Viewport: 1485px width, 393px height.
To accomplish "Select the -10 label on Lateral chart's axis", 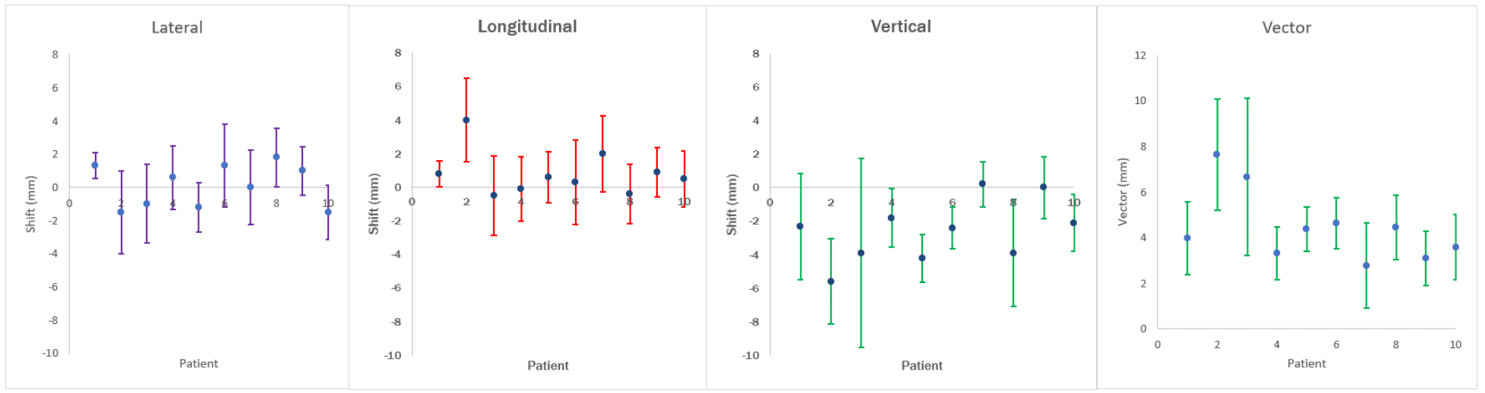I will click(x=50, y=353).
